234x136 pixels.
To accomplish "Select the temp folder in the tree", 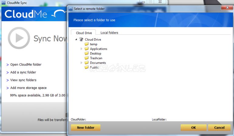I will click(x=94, y=44).
